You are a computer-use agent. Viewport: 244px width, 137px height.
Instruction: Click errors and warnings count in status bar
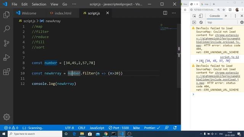point(11,128)
